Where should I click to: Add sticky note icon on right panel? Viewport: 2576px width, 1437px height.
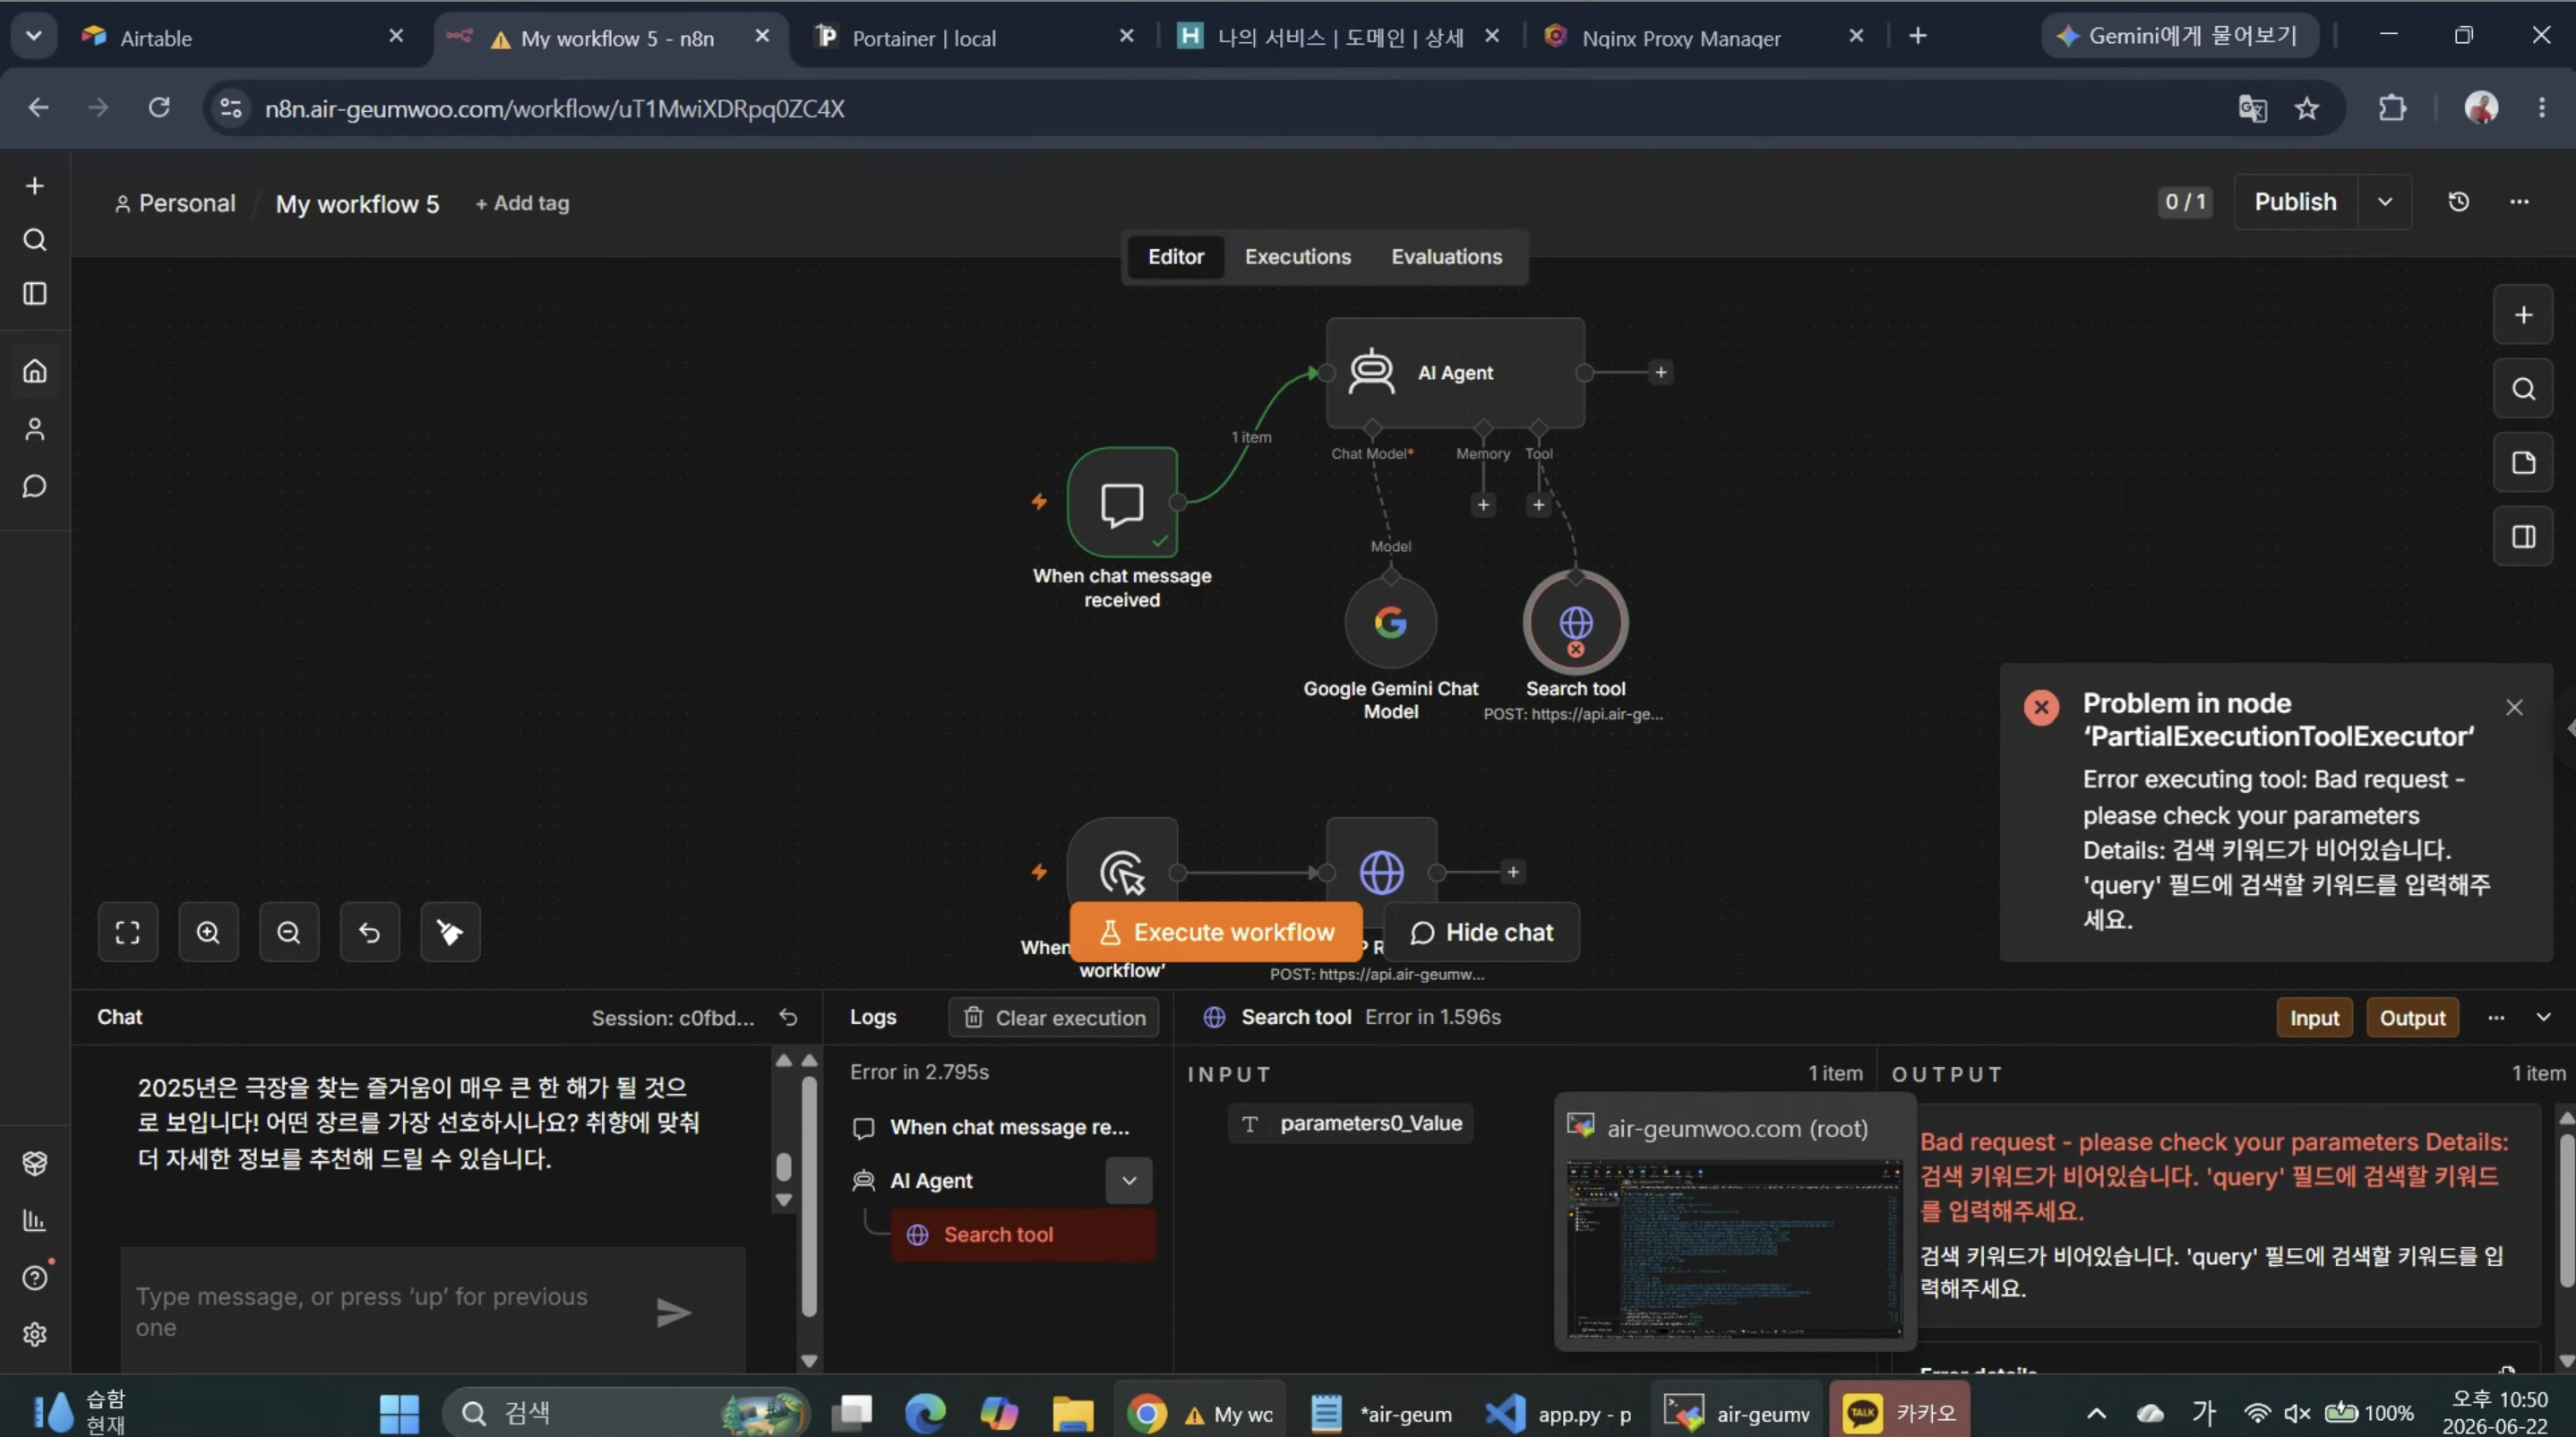click(x=2523, y=463)
